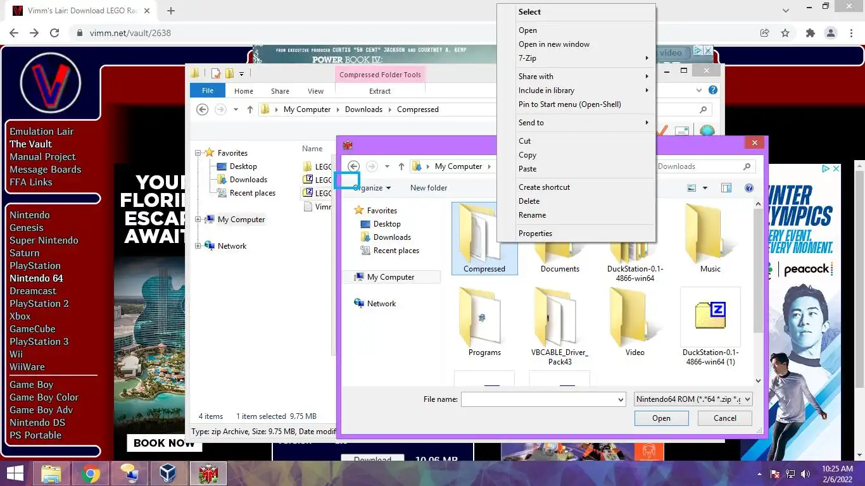Click the VBCABLE_Driver_Pack43 folder
Viewport: 865px width, 486px height.
coord(560,327)
